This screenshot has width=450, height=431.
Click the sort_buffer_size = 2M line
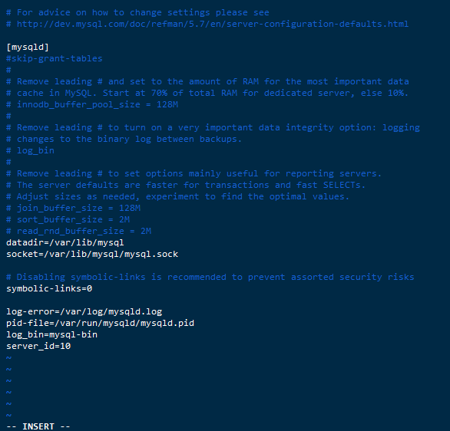[x=68, y=219]
